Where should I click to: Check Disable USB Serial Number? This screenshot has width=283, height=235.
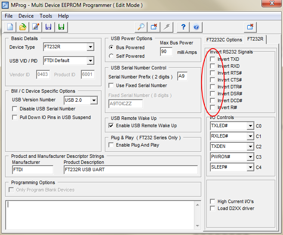click(x=15, y=109)
